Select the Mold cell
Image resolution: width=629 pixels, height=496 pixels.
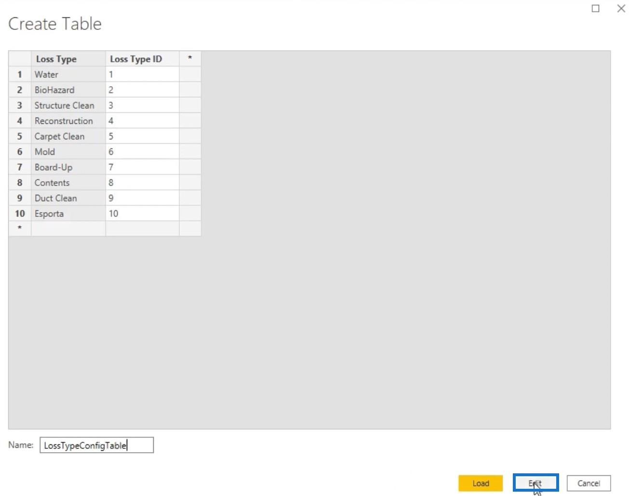click(x=68, y=151)
